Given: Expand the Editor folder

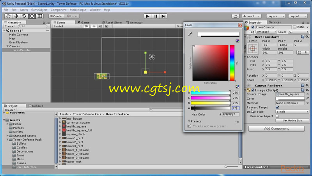Looking at the screenshot, I should click(7, 124).
